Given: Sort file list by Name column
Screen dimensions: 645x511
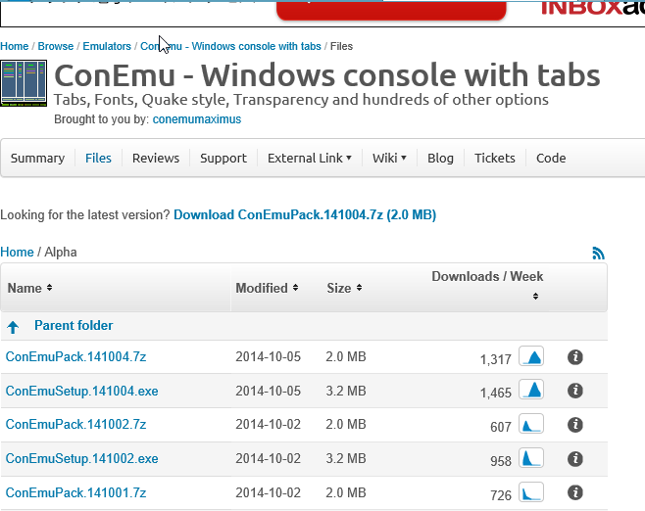Looking at the screenshot, I should pyautogui.click(x=30, y=288).
